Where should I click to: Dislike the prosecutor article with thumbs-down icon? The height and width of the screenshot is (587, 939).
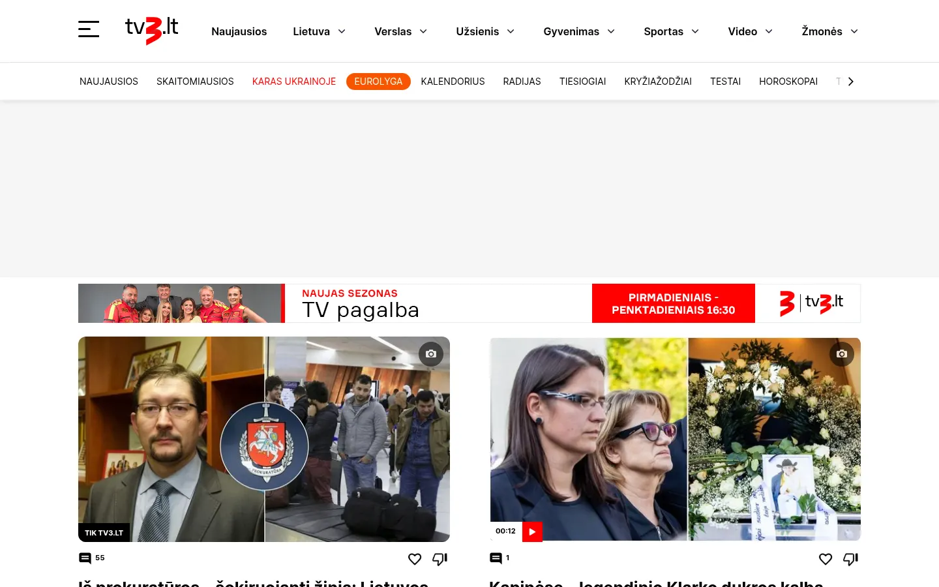pyautogui.click(x=440, y=559)
